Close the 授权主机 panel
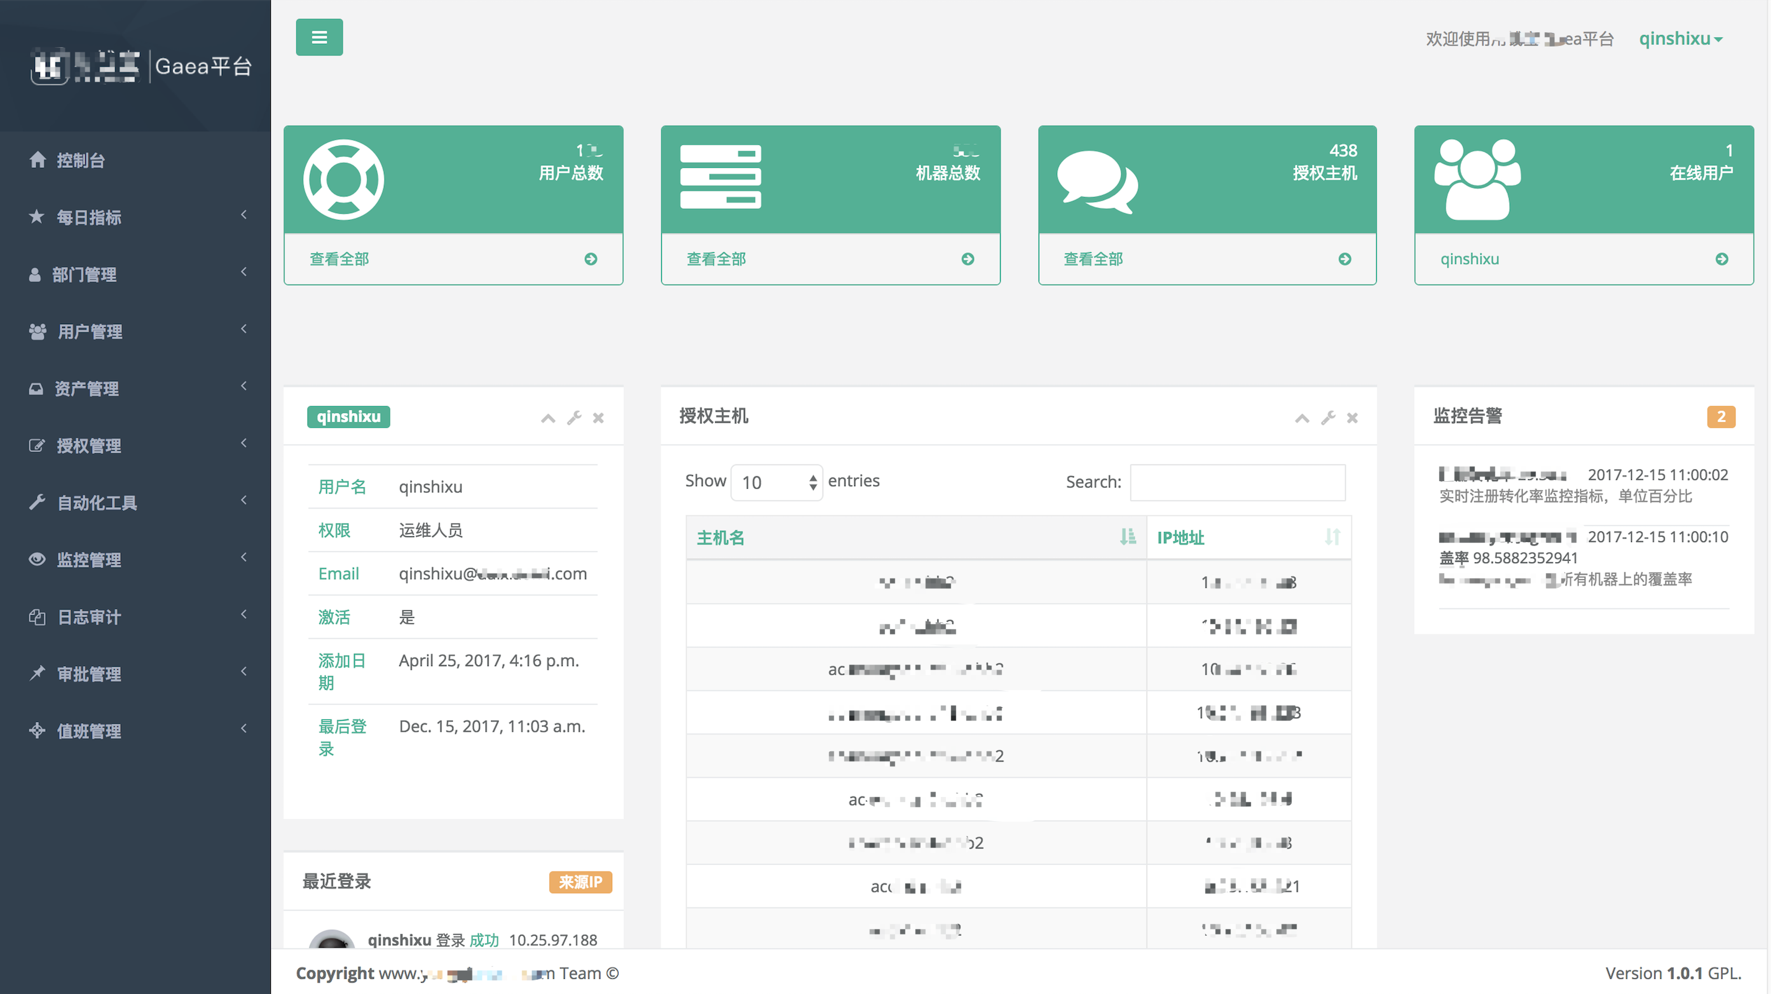1771x994 pixels. (1352, 418)
